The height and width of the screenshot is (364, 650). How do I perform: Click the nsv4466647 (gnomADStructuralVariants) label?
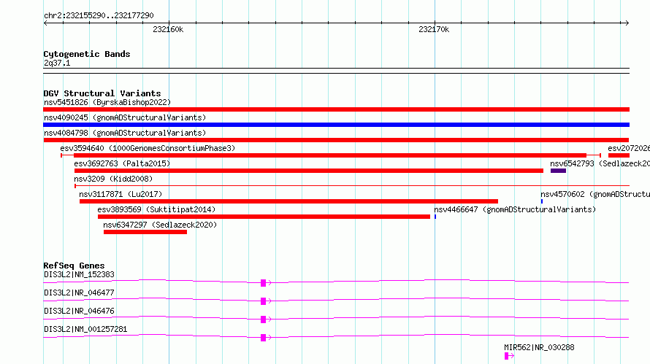515,209
